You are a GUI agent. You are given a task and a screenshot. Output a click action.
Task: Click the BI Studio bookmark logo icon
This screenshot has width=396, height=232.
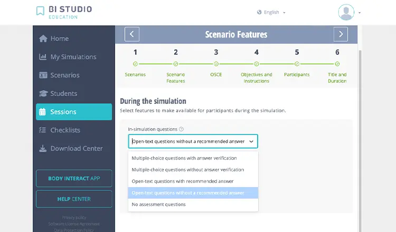click(41, 11)
